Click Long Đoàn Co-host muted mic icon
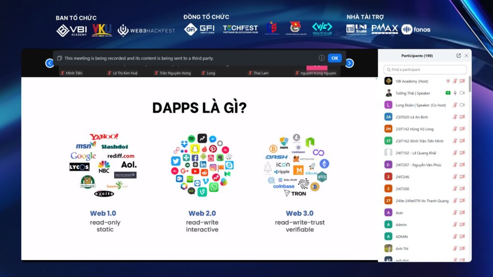The height and width of the screenshot is (277, 493). (x=455, y=105)
